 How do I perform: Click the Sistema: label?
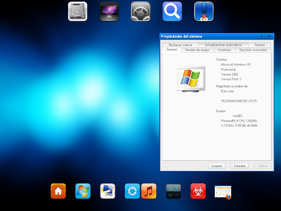point(222,60)
